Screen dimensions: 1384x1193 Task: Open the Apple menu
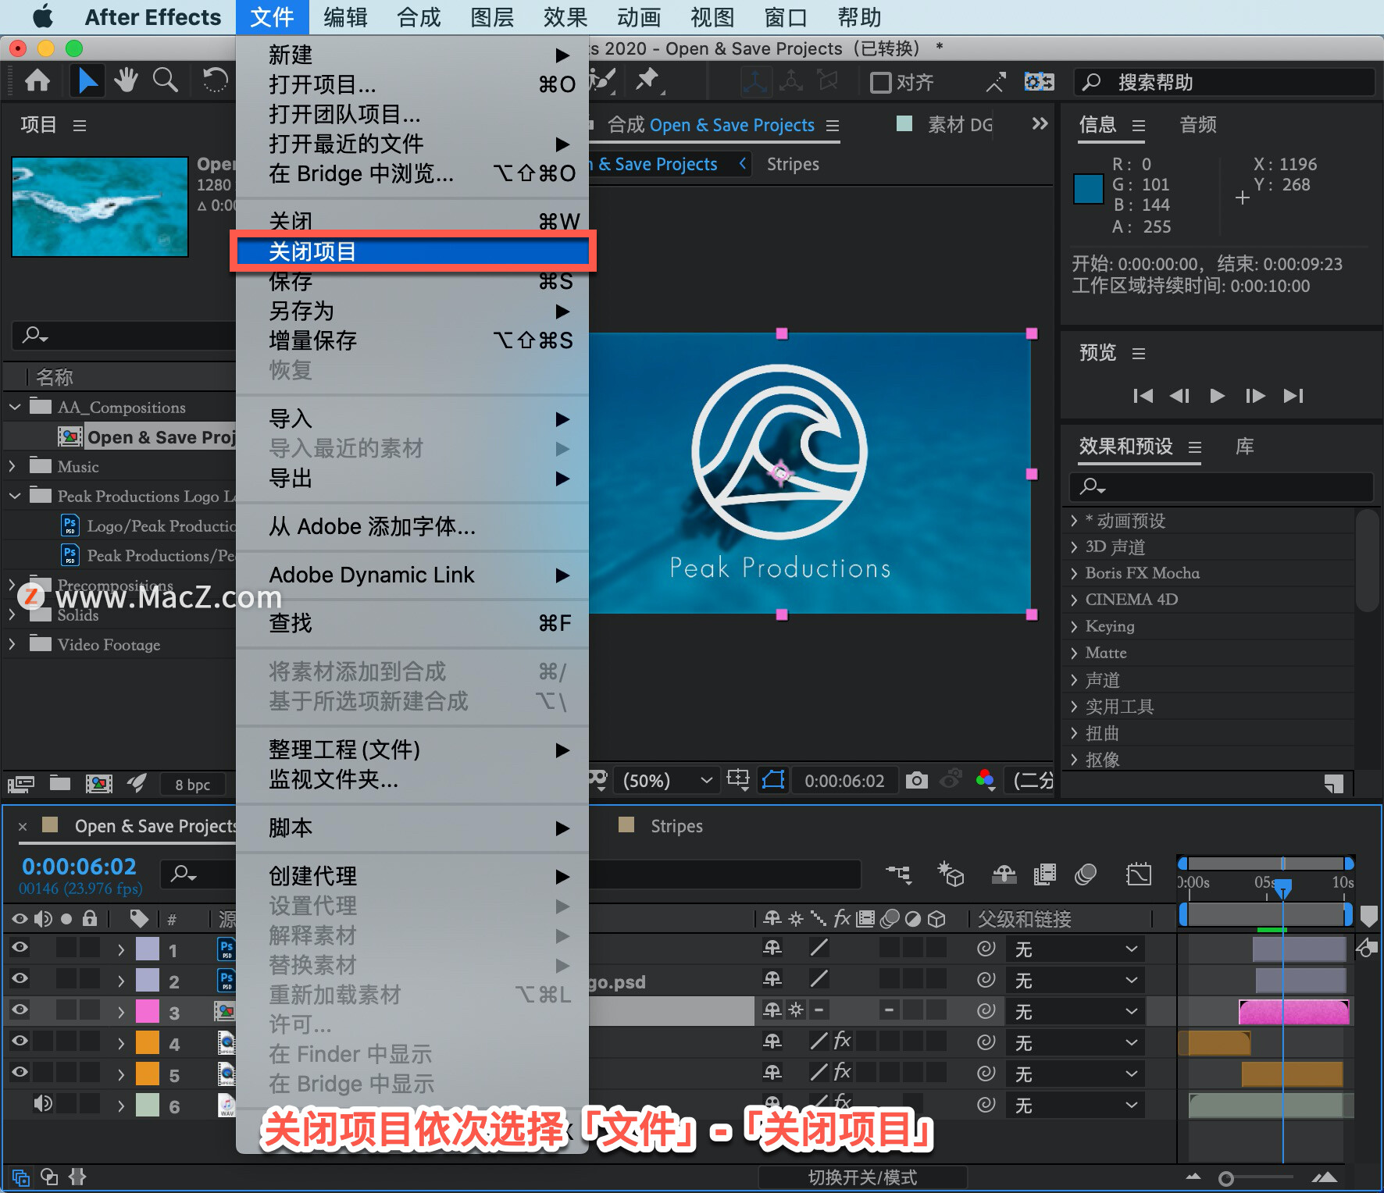click(x=43, y=16)
